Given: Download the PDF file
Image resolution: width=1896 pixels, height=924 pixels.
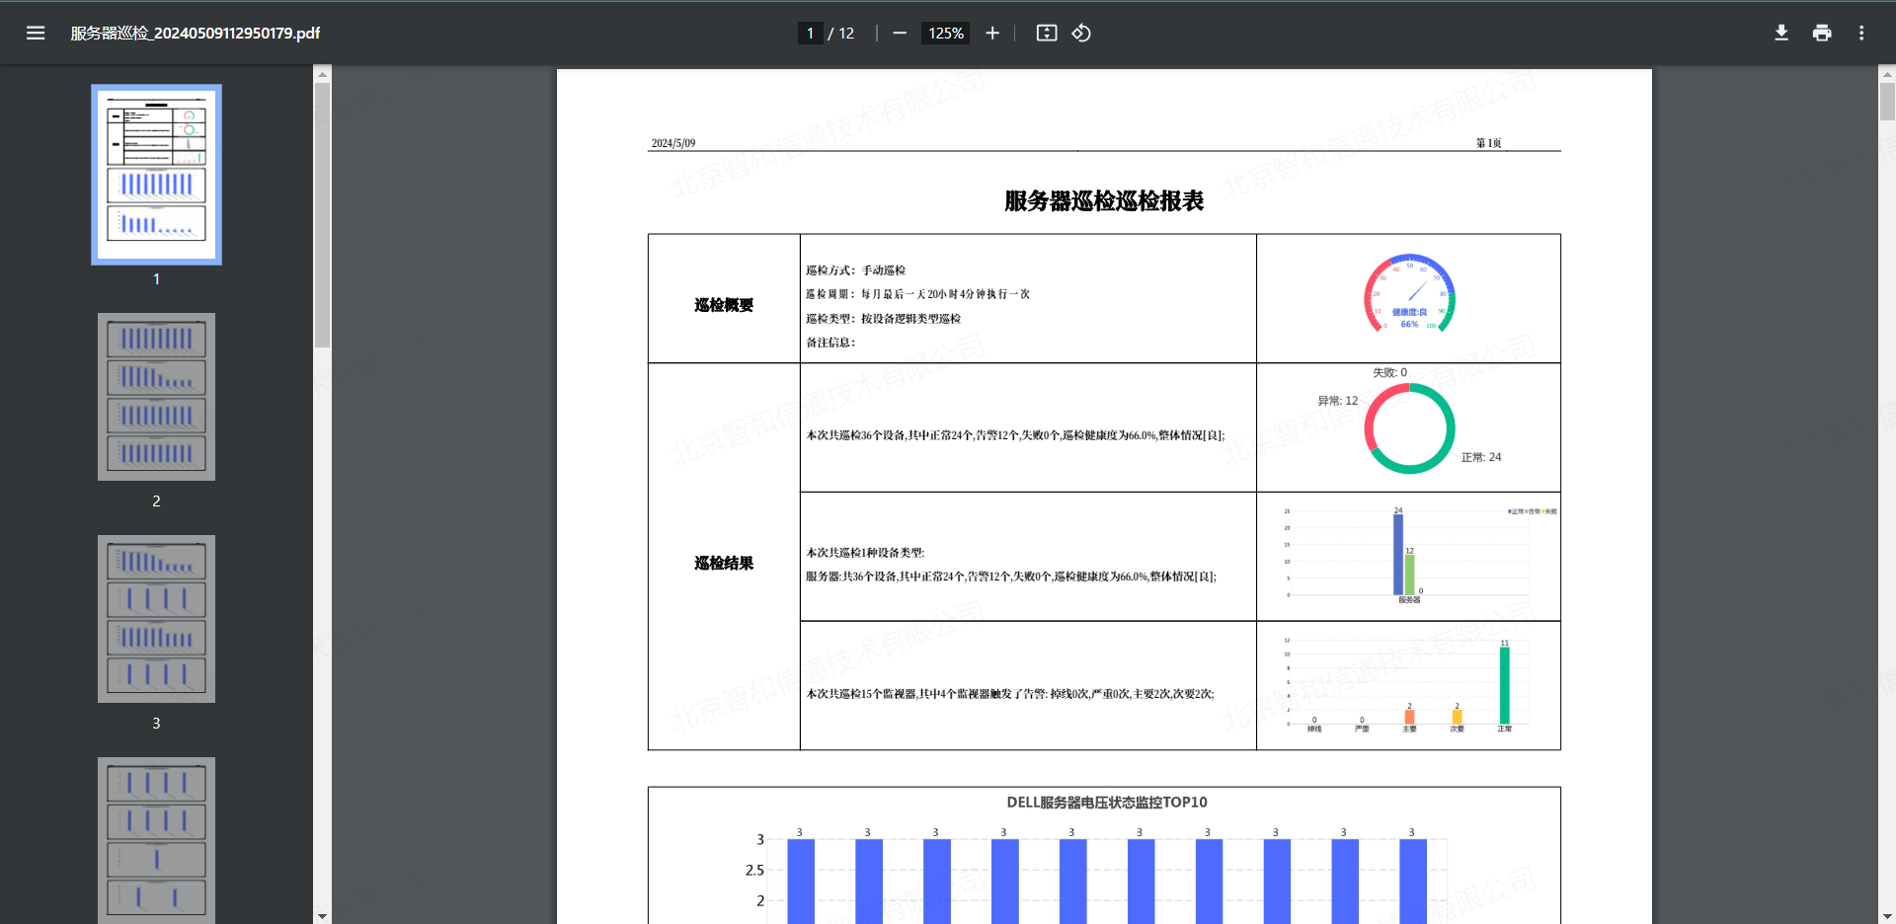Looking at the screenshot, I should point(1780,33).
